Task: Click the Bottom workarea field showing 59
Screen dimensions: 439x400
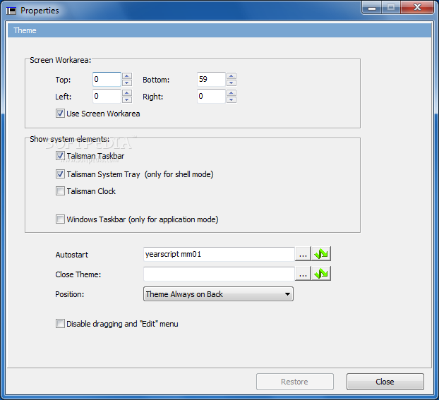Action: point(211,79)
